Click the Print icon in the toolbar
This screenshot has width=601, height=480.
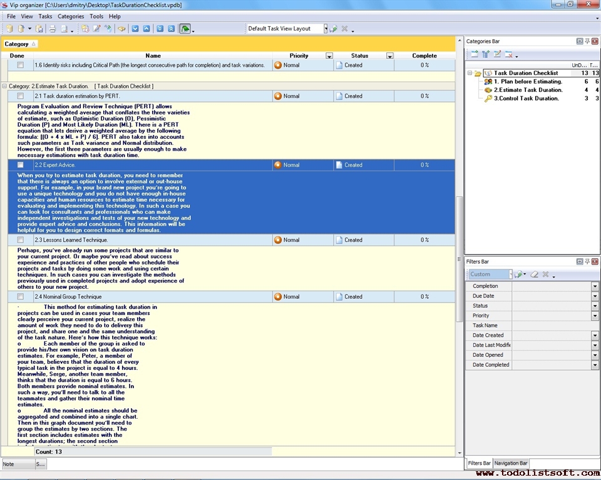click(53, 29)
